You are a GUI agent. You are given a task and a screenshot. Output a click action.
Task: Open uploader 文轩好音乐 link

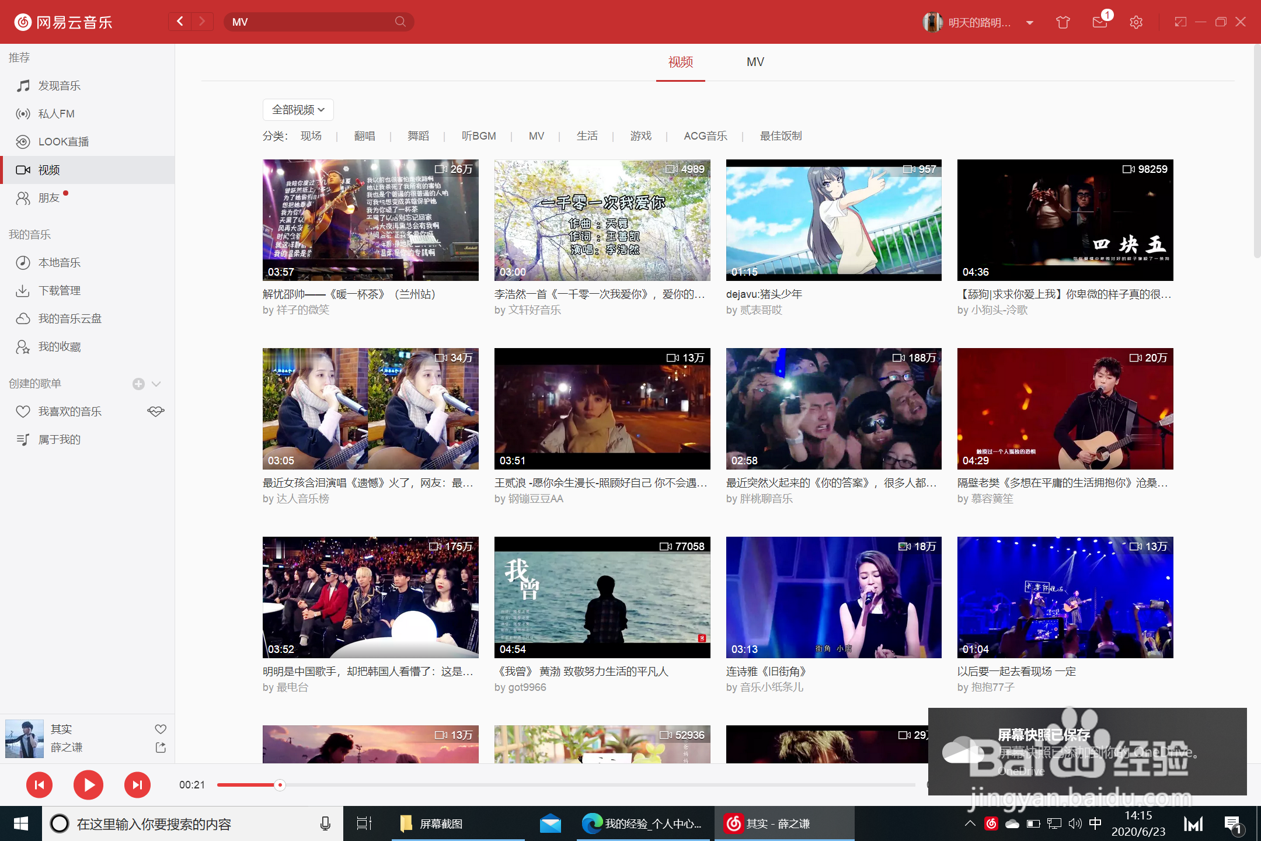534,310
